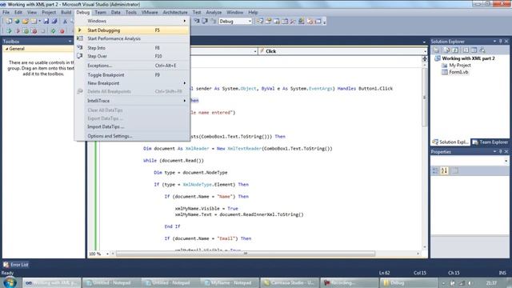Image resolution: width=512 pixels, height=288 pixels.
Task: Expand IntelliTrace submenu
Action: (x=132, y=101)
